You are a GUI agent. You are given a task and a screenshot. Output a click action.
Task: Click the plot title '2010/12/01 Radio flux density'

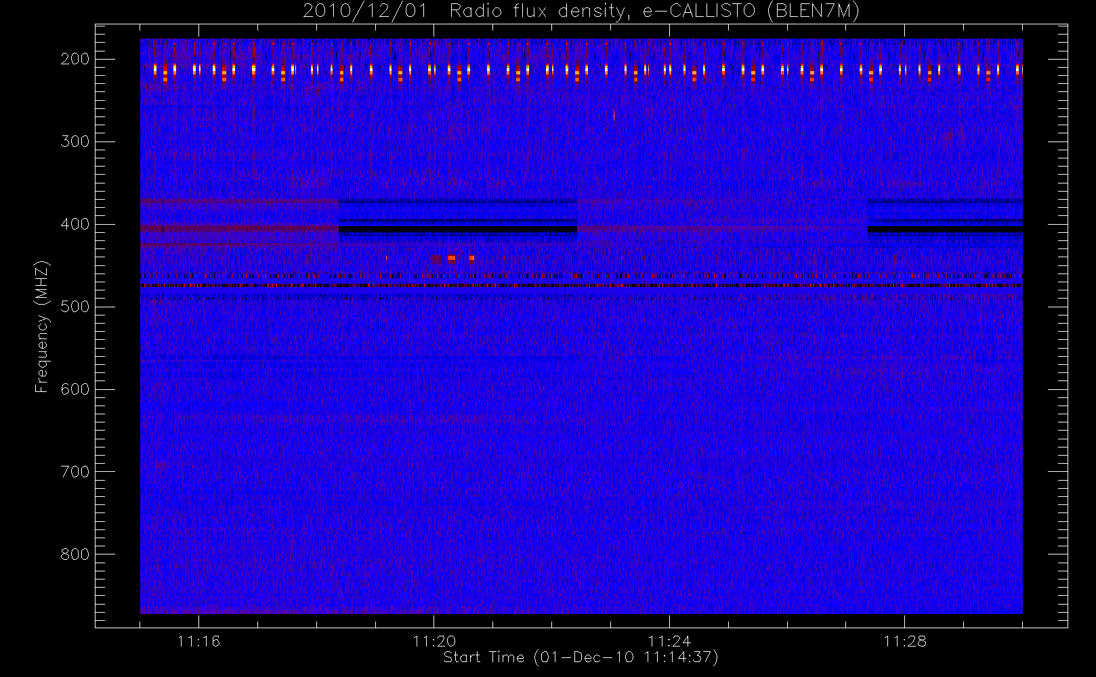[581, 12]
